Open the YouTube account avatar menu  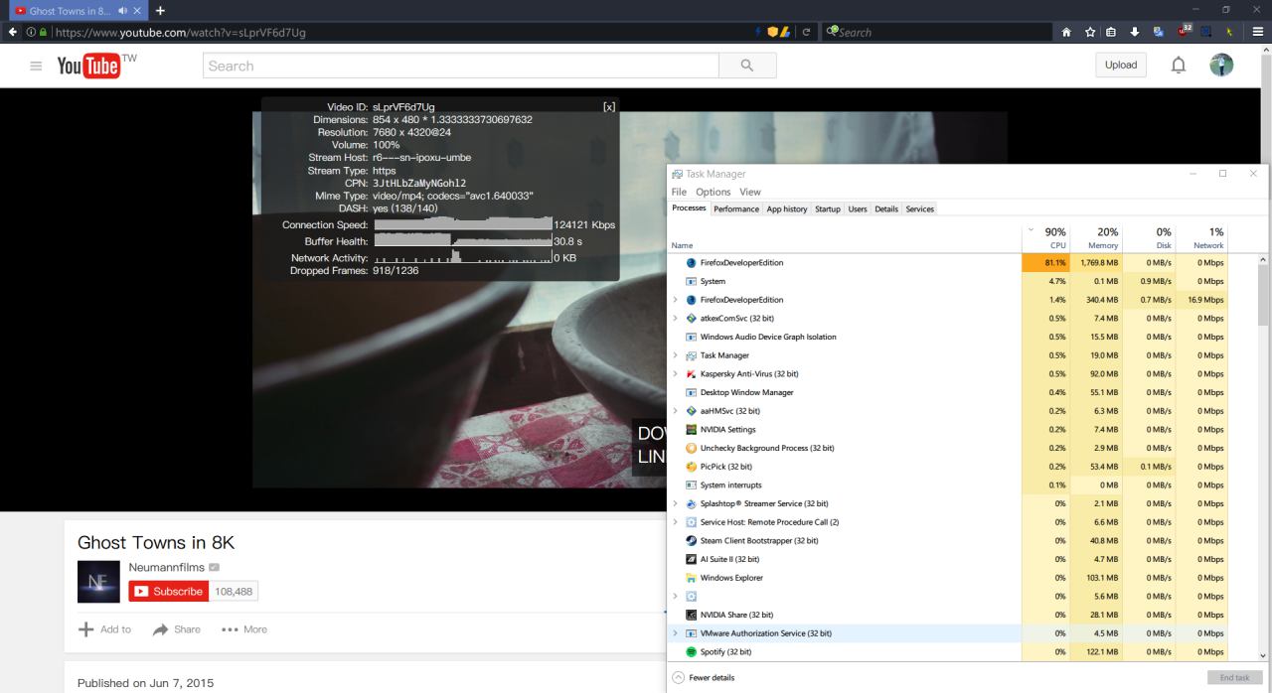click(1221, 66)
